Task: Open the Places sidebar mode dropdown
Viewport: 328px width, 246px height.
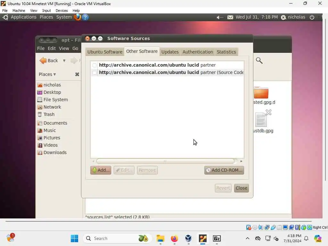Action: point(47,74)
